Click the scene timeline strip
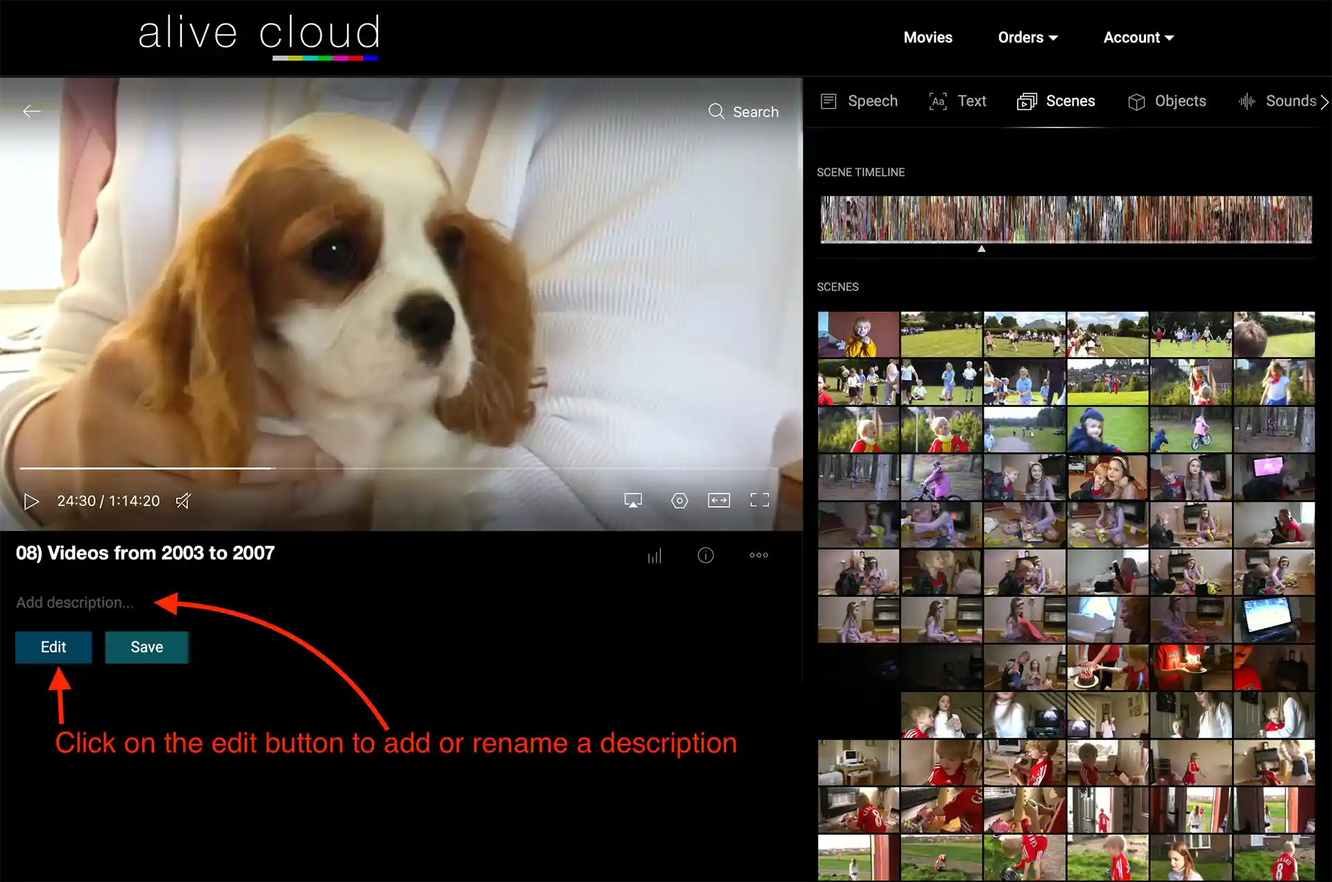The width and height of the screenshot is (1332, 882). point(1066,219)
